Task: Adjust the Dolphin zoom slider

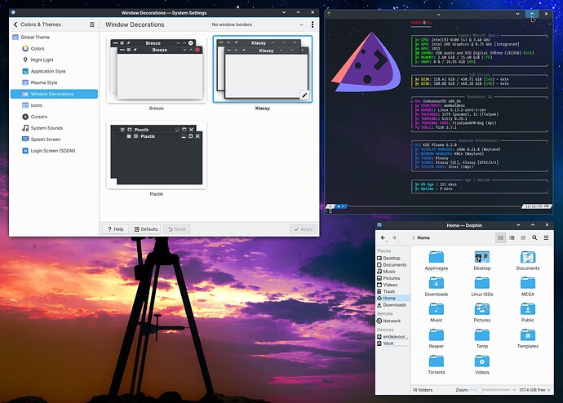Action: 491,390
